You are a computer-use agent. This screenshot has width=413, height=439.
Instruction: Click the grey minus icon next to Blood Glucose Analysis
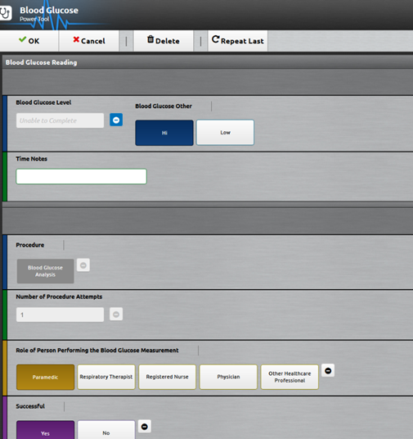coord(83,265)
